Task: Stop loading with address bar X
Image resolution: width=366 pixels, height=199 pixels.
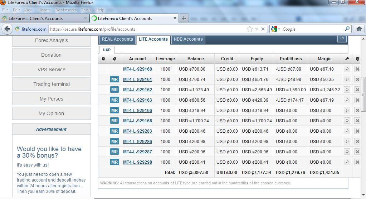Action: 263,29
